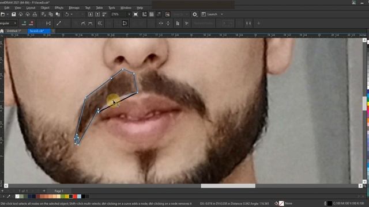Viewport: 369px width, 207px height.
Task: Click the Publish to PDF icon
Action: (104, 14)
